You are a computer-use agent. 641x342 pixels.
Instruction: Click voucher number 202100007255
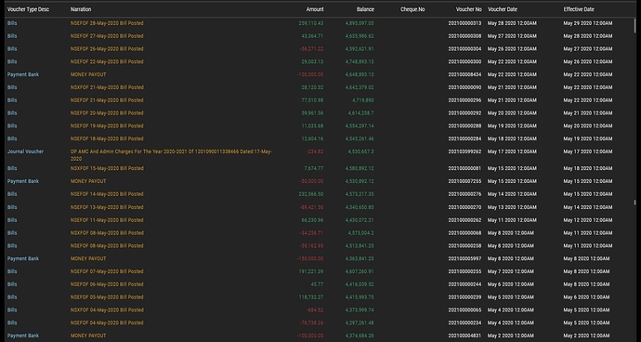coord(464,181)
